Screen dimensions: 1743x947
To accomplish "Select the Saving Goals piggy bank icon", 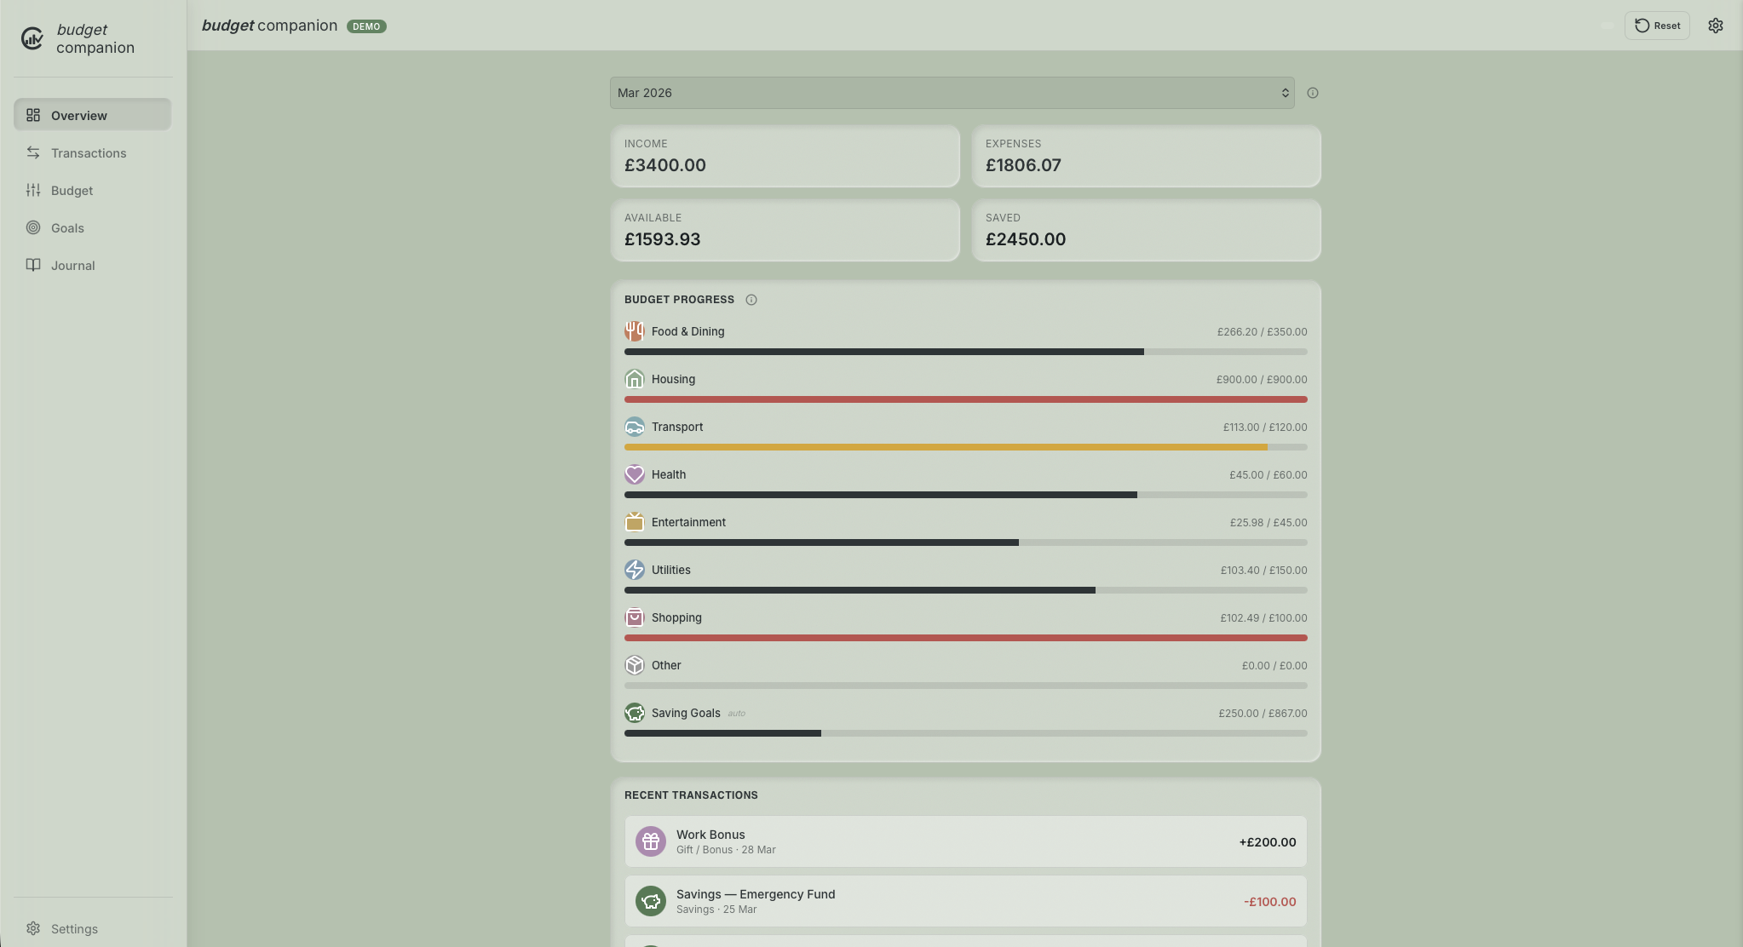I will point(636,713).
